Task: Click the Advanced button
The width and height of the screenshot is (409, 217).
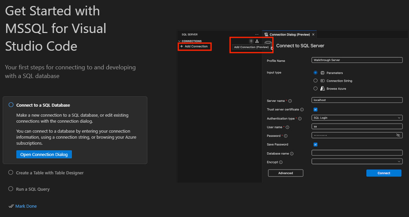Action: pos(286,173)
